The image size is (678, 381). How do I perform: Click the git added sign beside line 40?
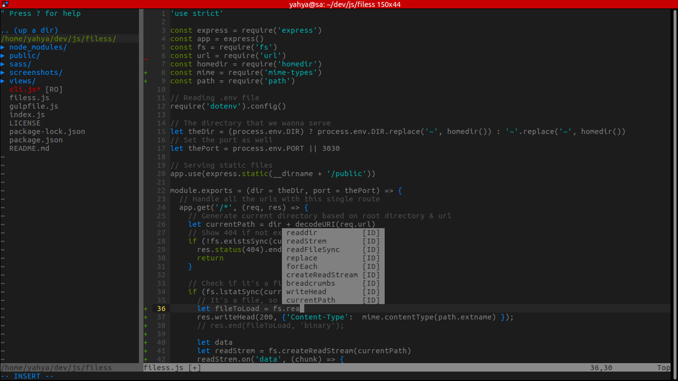pos(146,342)
